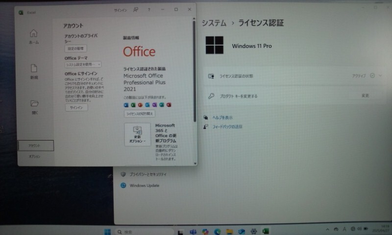Open Microsoft Teams from taskbar
This screenshot has height=235, width=392.
[x=193, y=232]
